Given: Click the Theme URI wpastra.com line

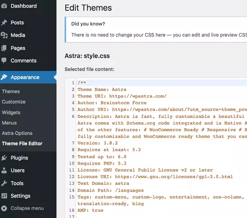Looking at the screenshot, I should [122, 96].
